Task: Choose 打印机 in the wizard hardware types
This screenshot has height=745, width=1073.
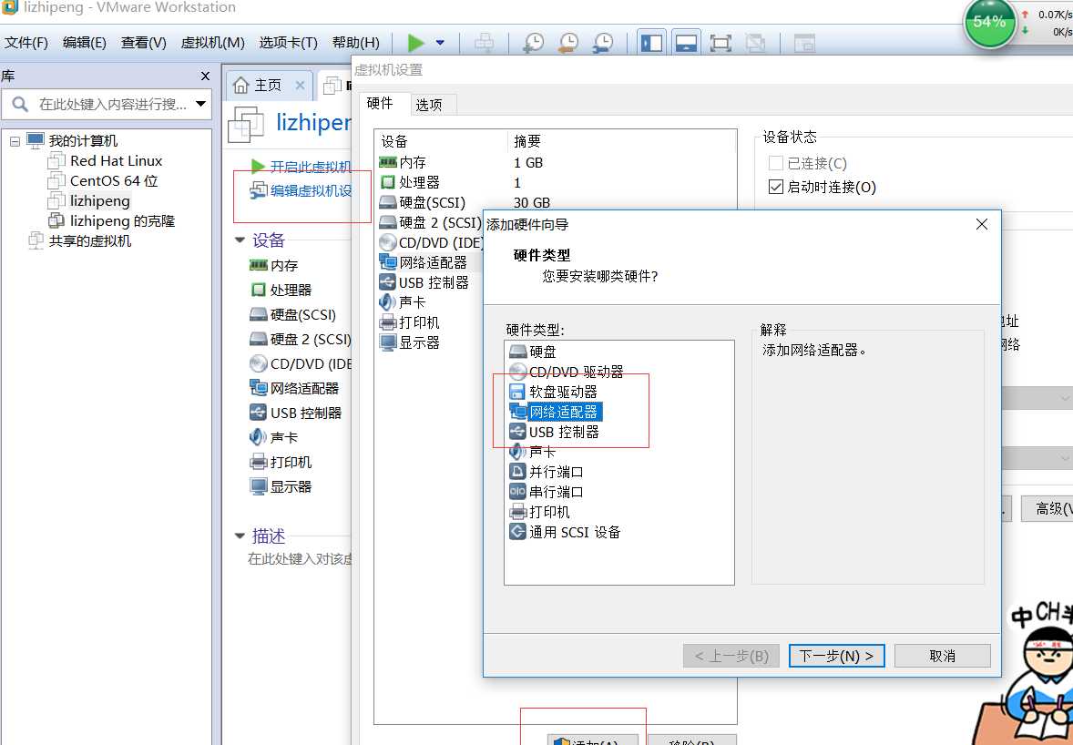Action: (540, 512)
